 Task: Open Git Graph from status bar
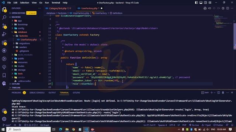coord(45,125)
